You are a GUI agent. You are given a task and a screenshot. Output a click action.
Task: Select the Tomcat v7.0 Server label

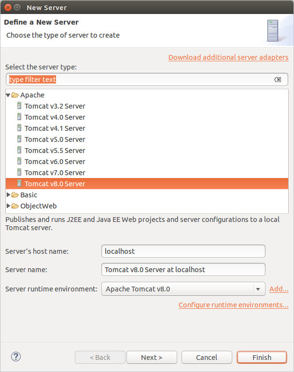[x=55, y=173]
